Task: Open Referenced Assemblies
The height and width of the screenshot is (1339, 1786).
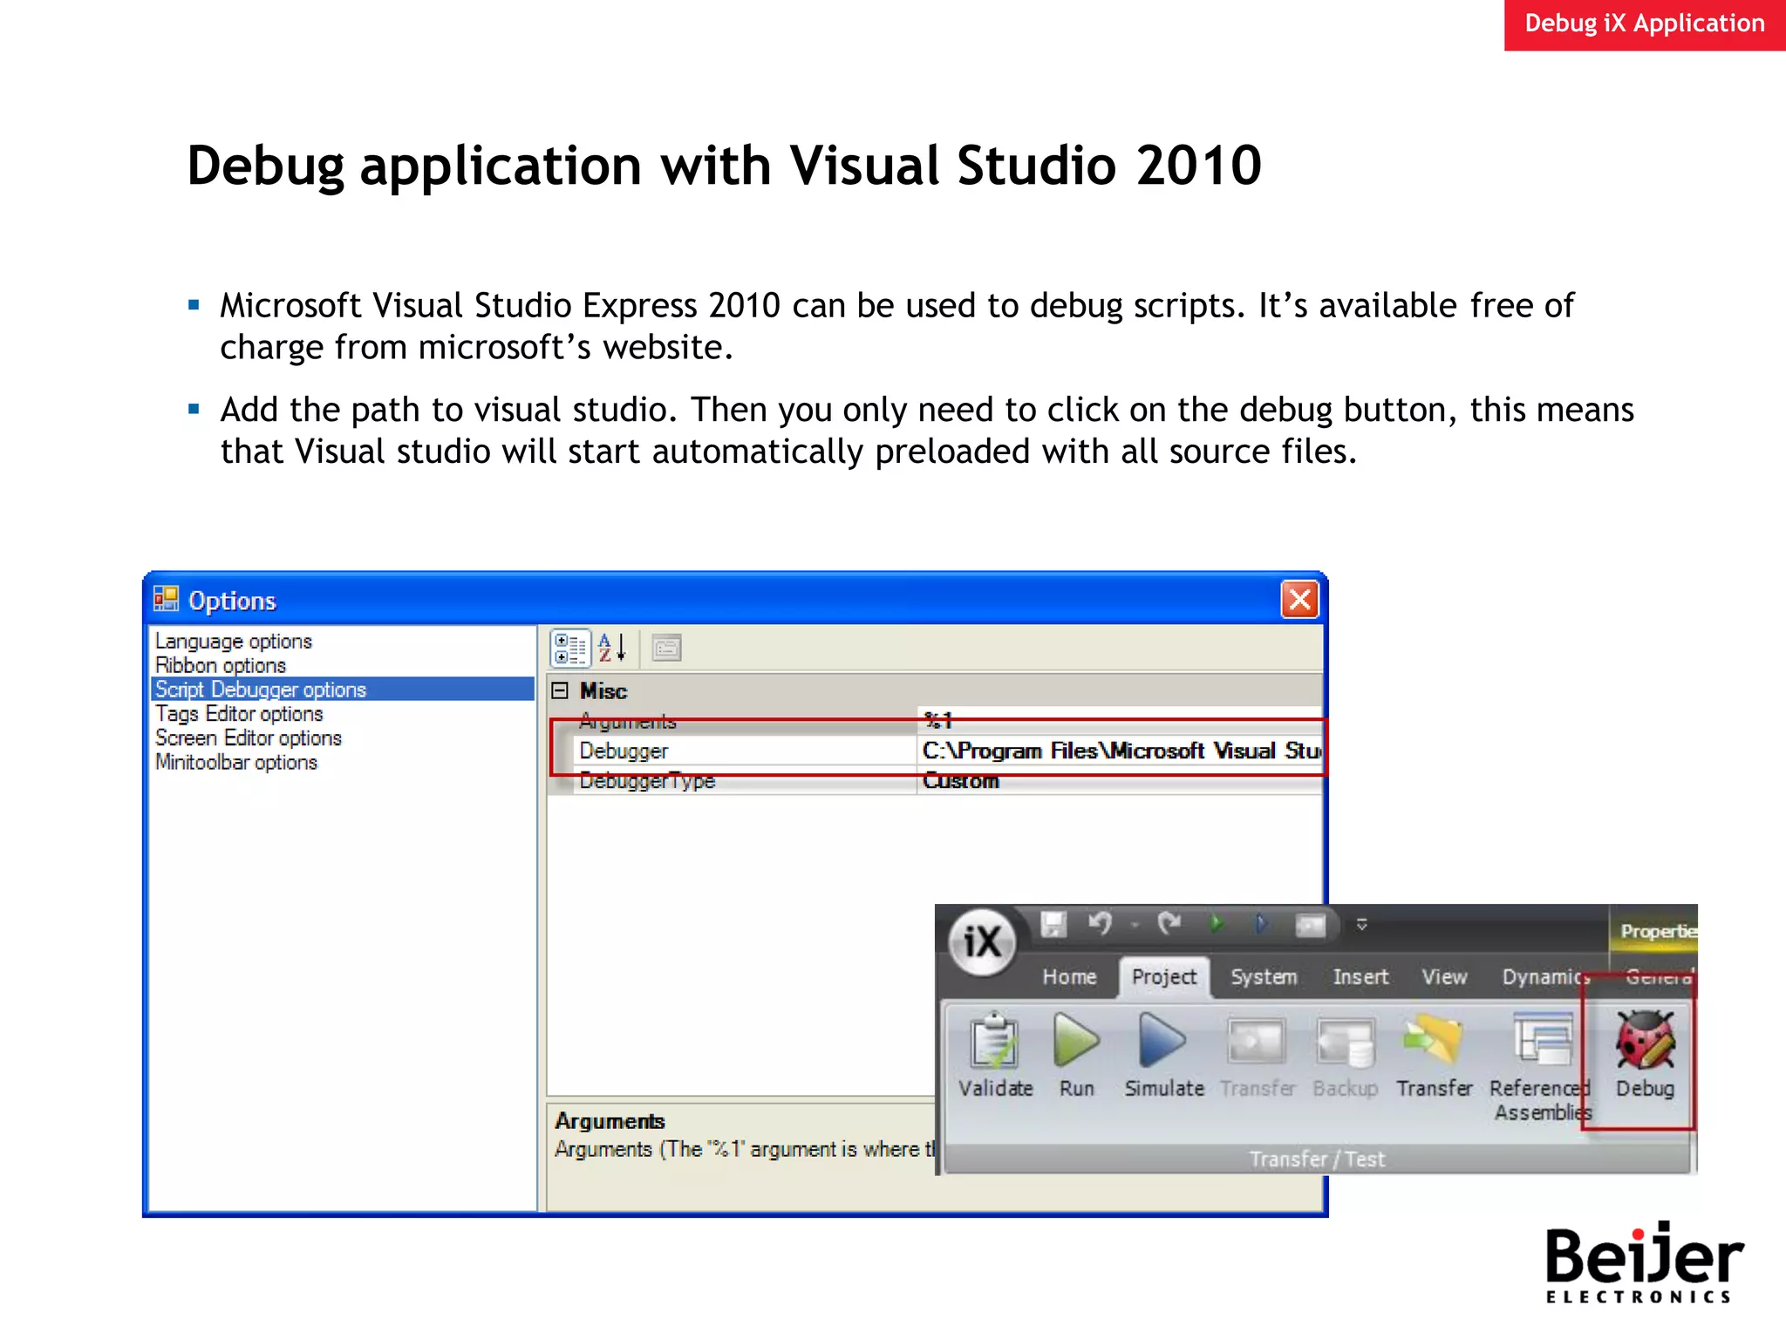Action: click(1541, 1065)
